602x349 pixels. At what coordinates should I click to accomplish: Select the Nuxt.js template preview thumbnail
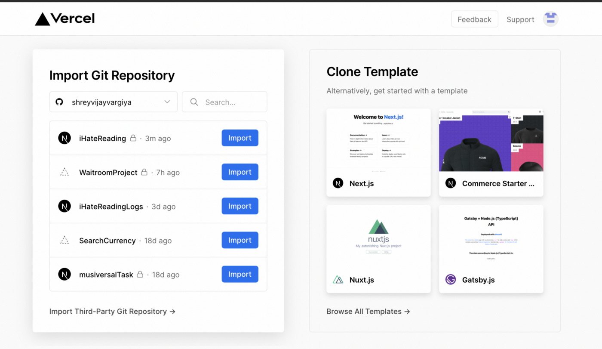(378, 236)
